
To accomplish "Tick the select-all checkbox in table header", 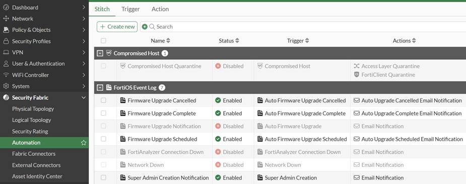I will [x=103, y=41].
